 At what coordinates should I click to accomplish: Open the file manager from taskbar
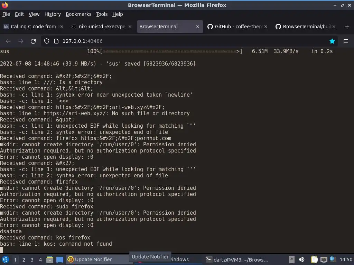point(50,259)
